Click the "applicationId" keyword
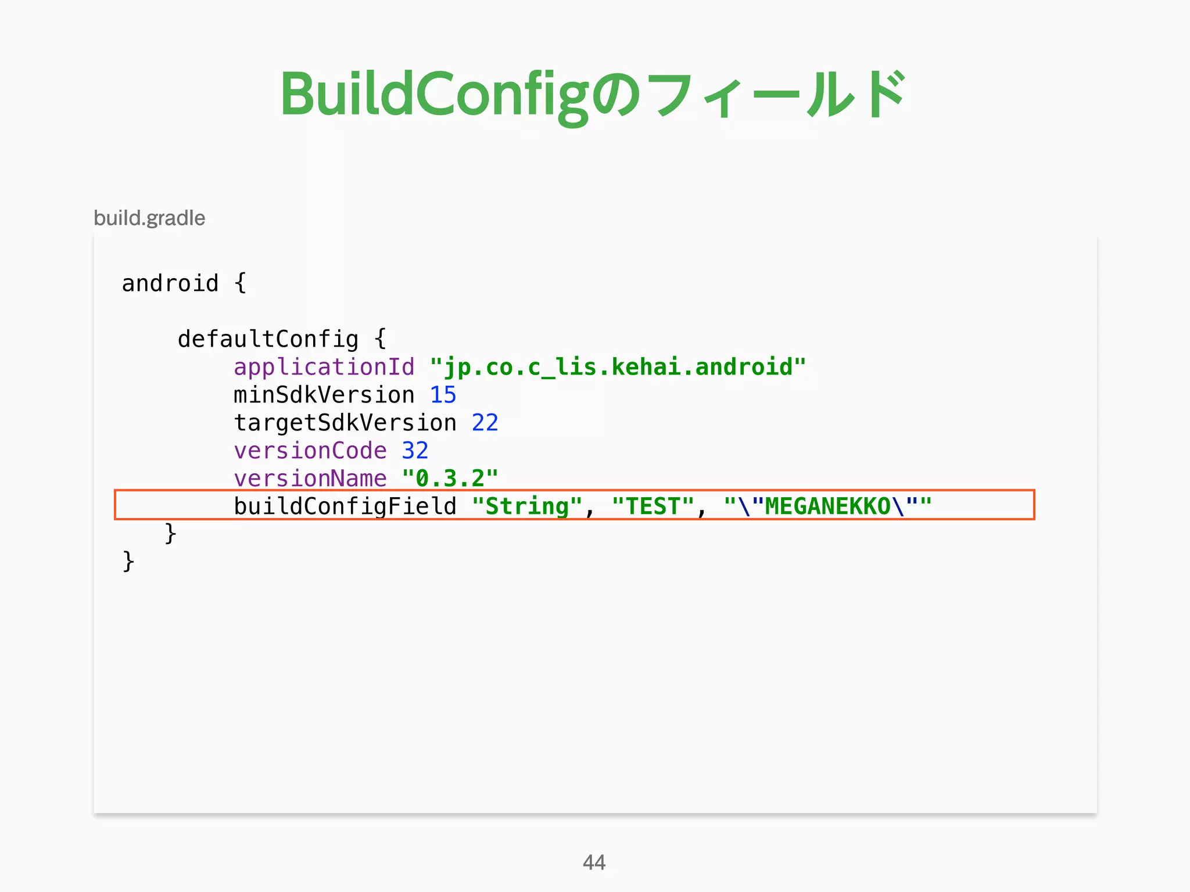Viewport: 1190px width, 892px height. [x=324, y=368]
